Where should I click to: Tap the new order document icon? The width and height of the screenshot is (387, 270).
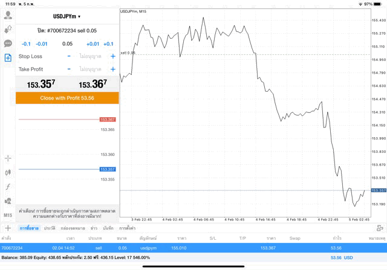tap(8, 57)
